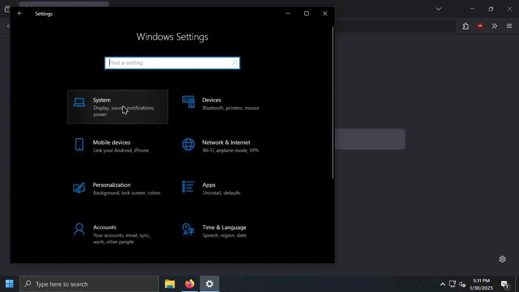Screen dimensions: 519x292
Task: Click the Network & Internet title
Action: click(x=226, y=142)
